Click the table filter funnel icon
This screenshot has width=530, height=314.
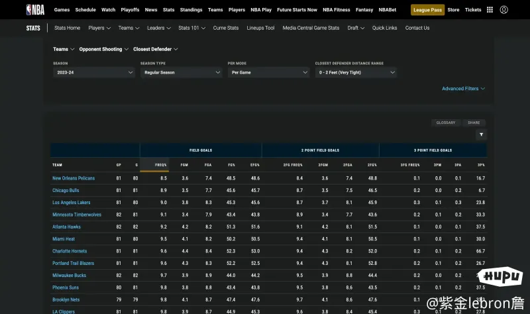pyautogui.click(x=482, y=134)
